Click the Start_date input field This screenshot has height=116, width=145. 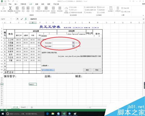[62, 46]
